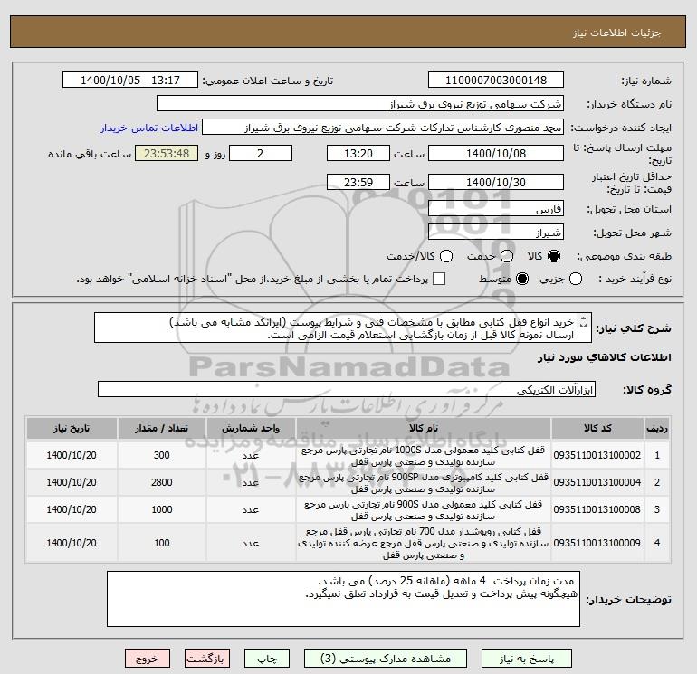Click the اطلاعات کالاهای مورد نیاز heading
Viewport: 697px width, 674px height.
point(605,357)
